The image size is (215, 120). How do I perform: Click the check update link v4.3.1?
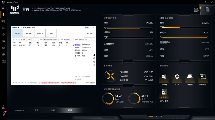point(90,83)
